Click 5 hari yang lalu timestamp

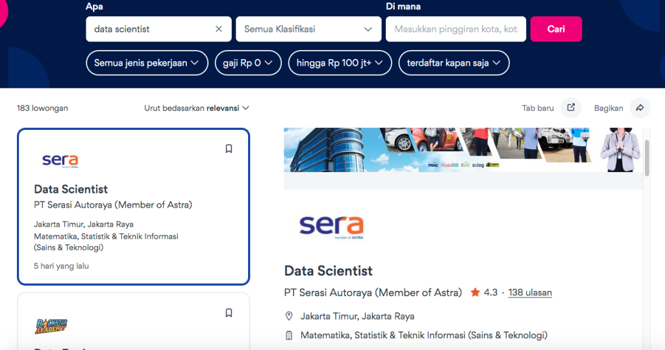click(61, 266)
